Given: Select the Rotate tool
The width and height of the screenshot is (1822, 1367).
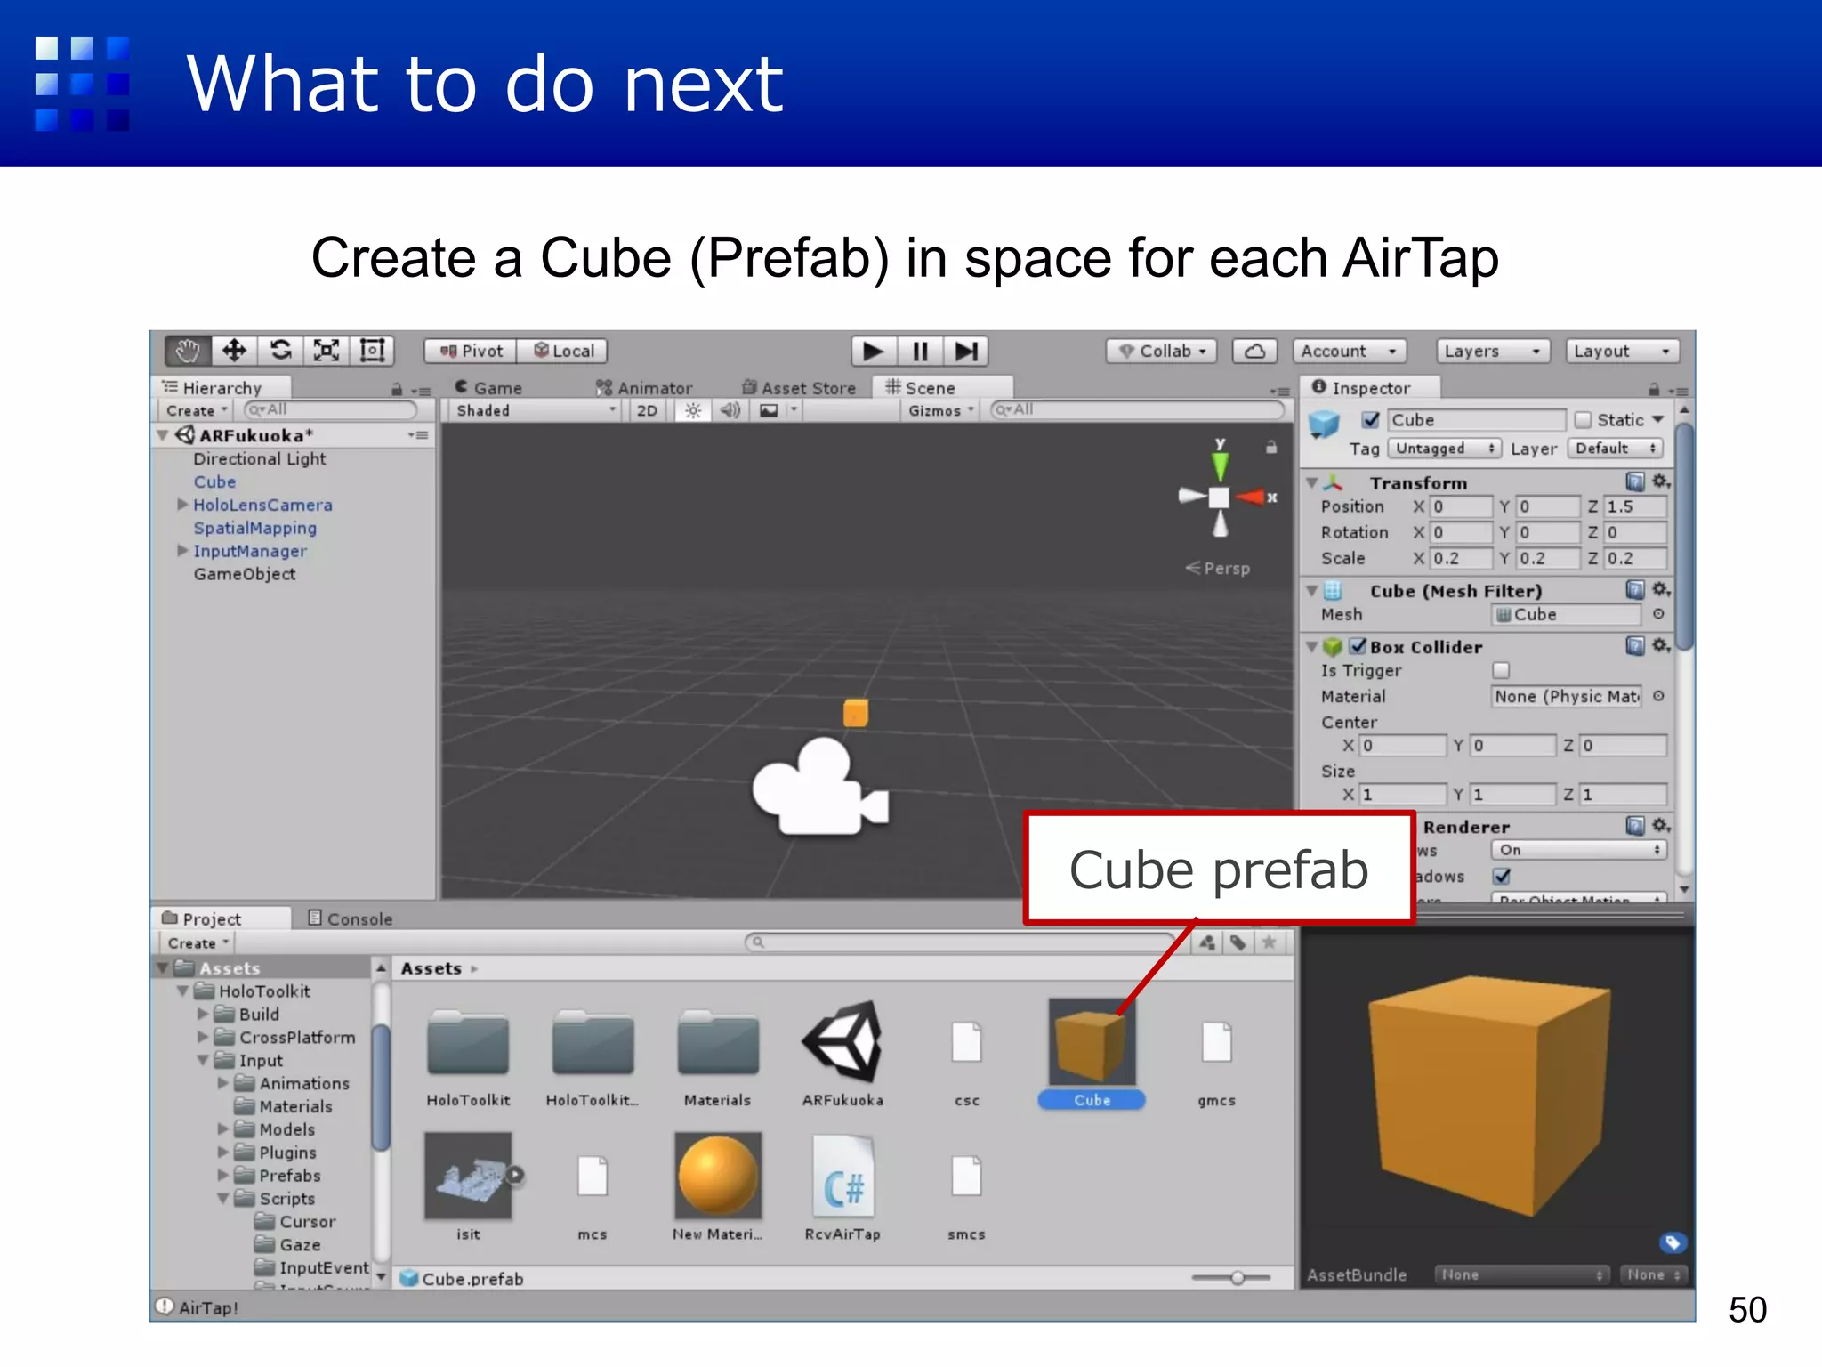Looking at the screenshot, I should click(x=280, y=351).
